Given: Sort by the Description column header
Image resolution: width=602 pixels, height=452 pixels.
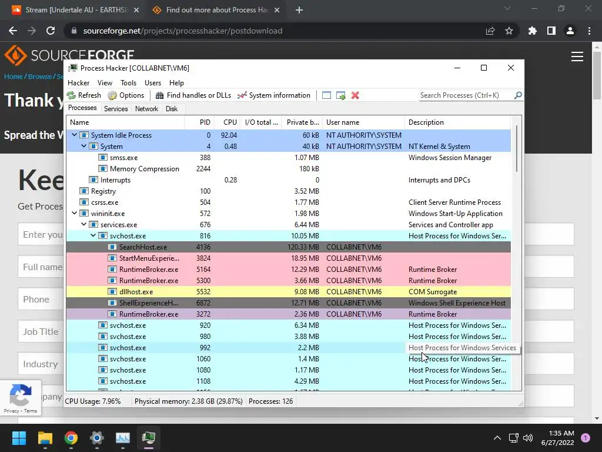Looking at the screenshot, I should pyautogui.click(x=457, y=122).
